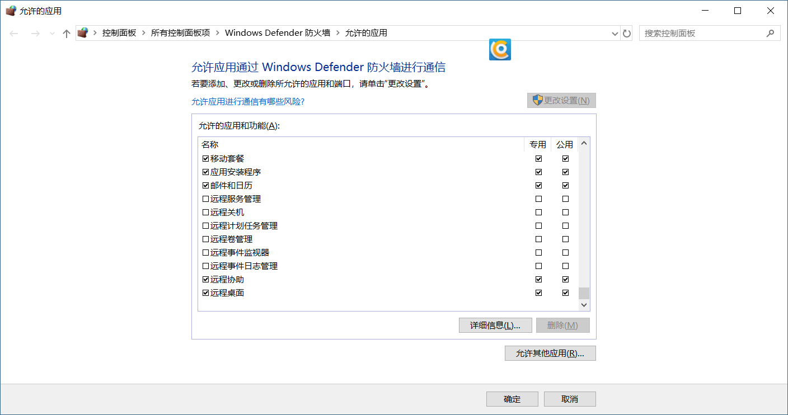The width and height of the screenshot is (788, 415).
Task: Click the control panel icon in address bar
Action: 83,33
